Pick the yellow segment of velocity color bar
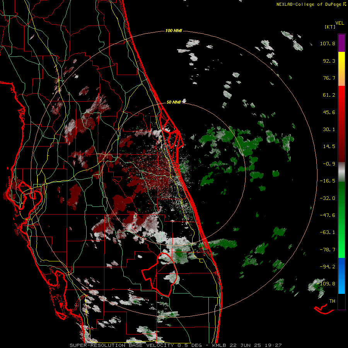The image size is (348, 348). (341, 69)
